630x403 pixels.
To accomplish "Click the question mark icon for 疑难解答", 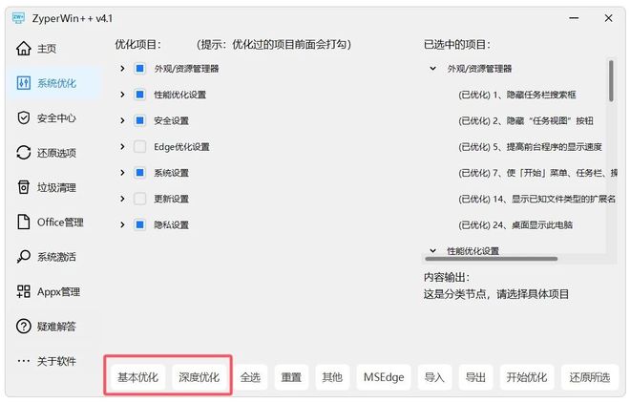I will 23,326.
